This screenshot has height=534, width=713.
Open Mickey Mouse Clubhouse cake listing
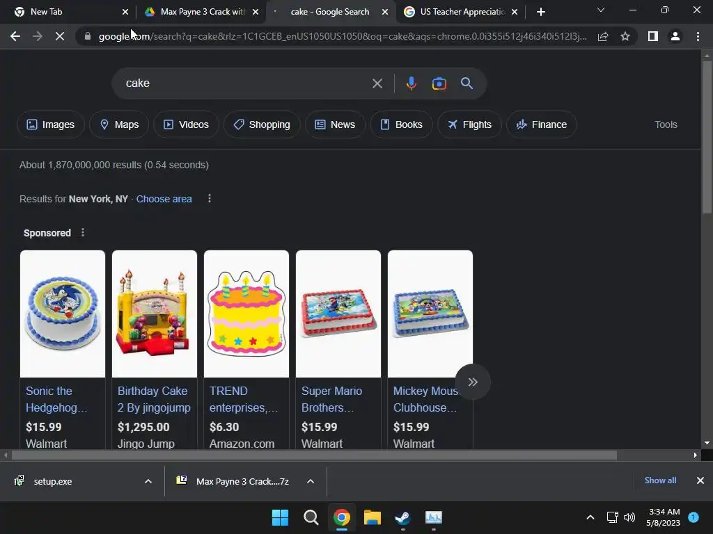[x=425, y=399]
